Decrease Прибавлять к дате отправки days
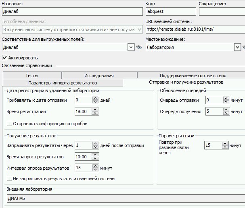This screenshot has height=208, width=245. pos(96,102)
